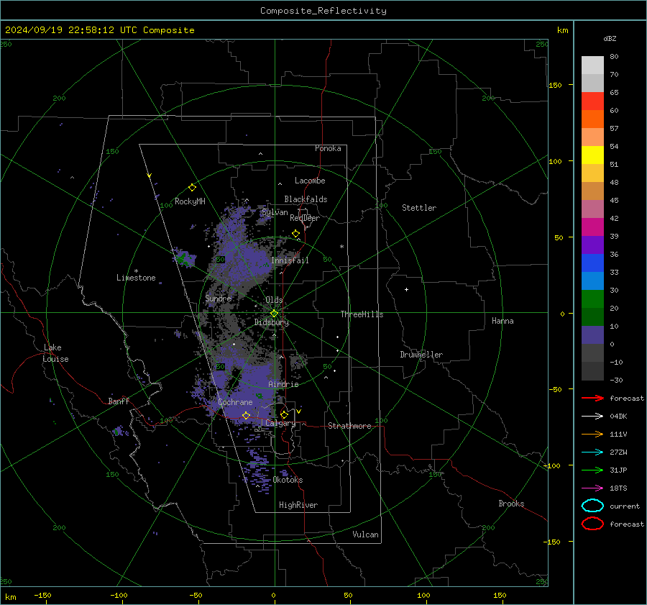
Task: Click the bright yellow 51-54 dBZ swatch
Action: coord(592,155)
